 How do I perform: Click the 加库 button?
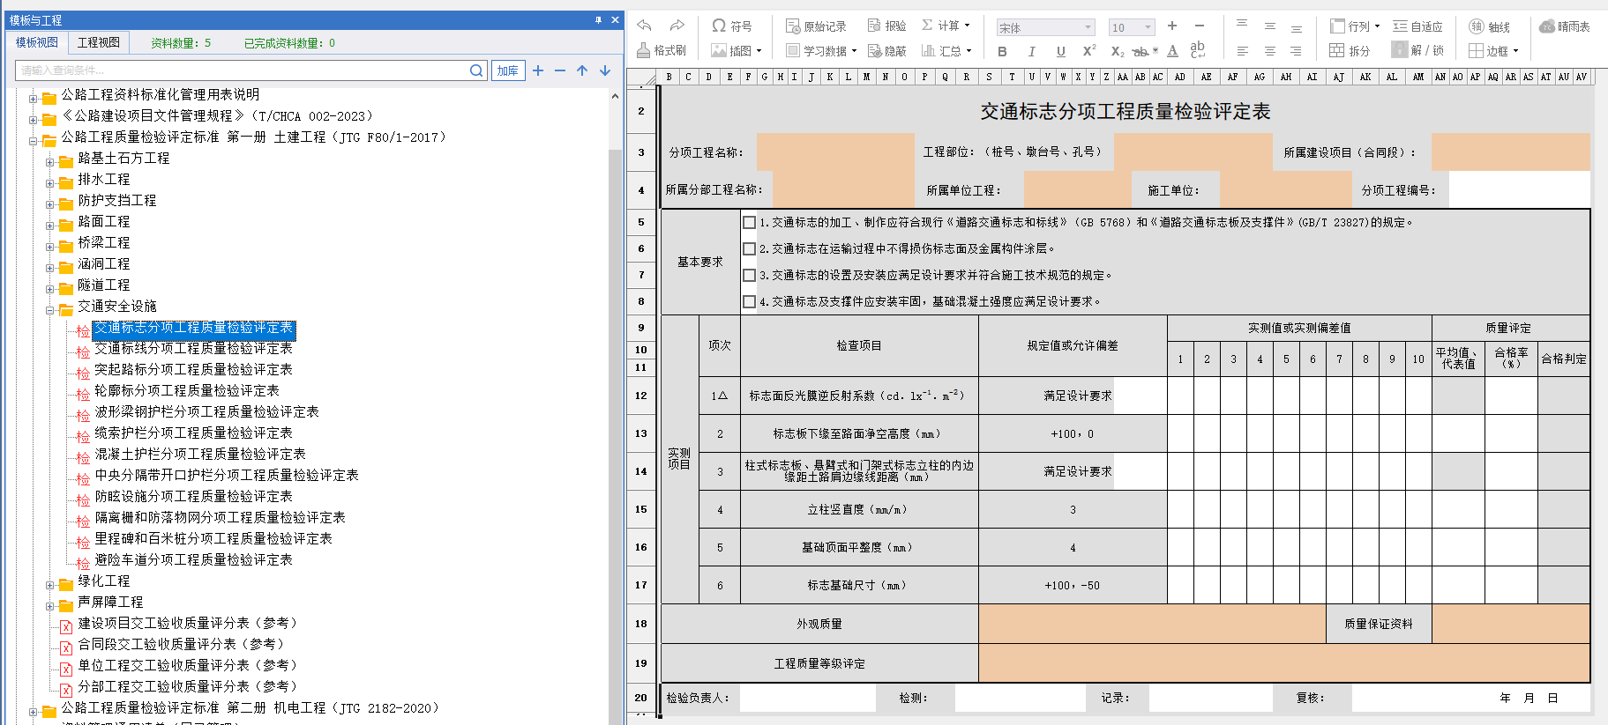[508, 70]
